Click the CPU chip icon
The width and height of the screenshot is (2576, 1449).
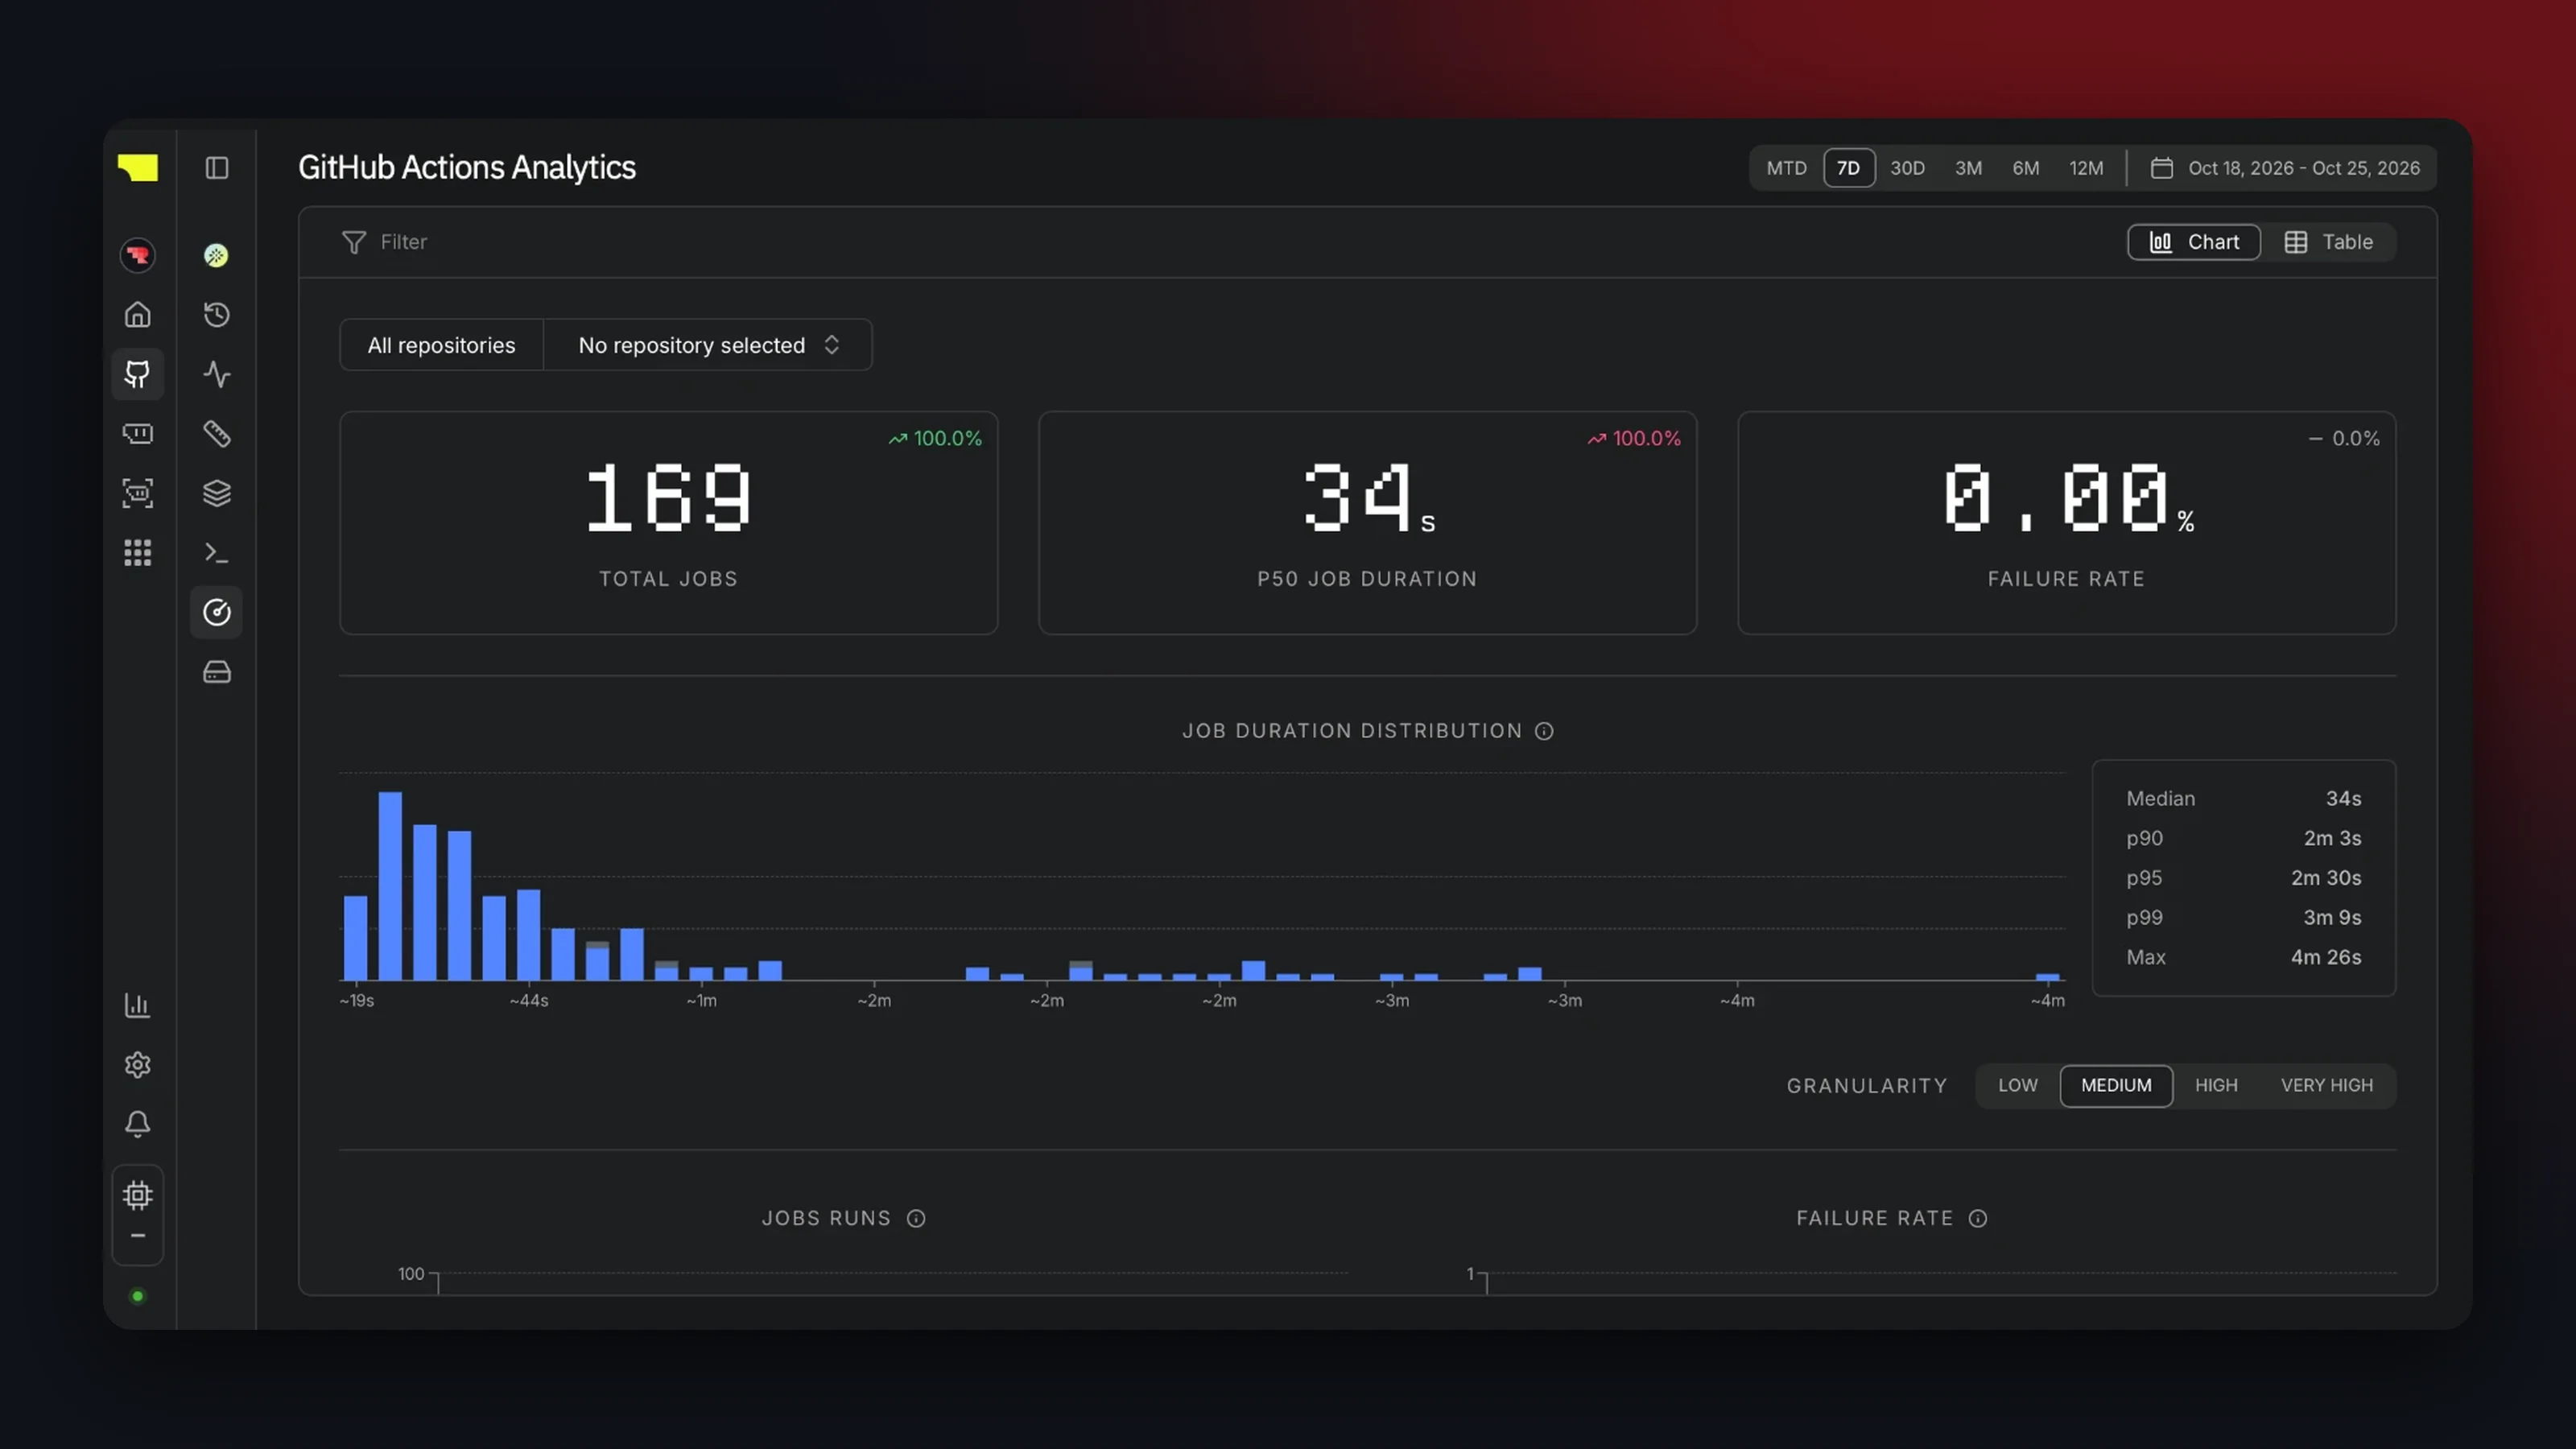click(138, 1195)
